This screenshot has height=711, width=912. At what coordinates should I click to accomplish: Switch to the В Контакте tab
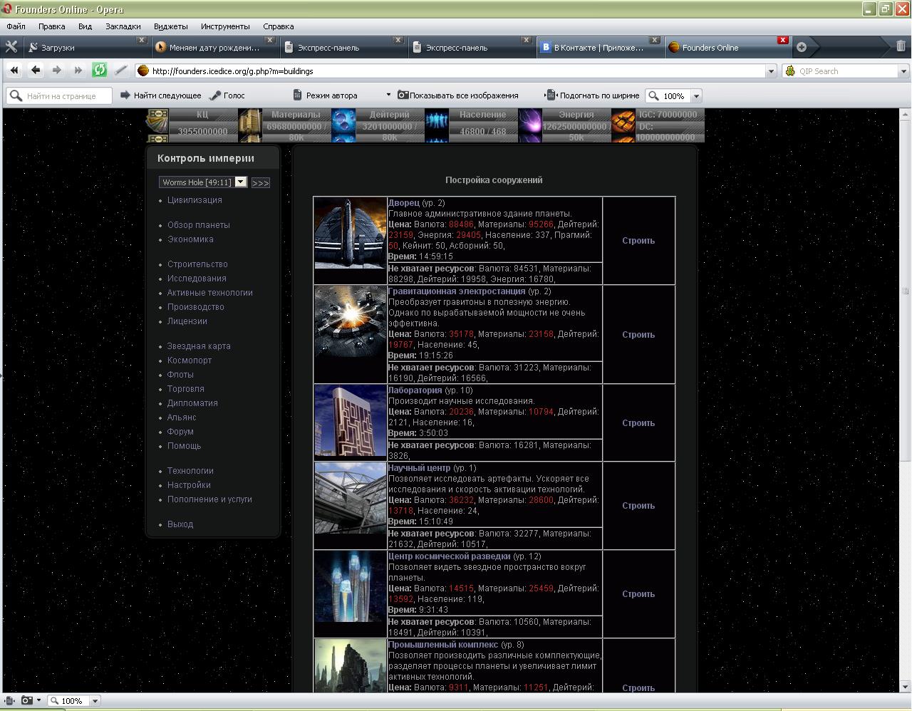tap(600, 48)
